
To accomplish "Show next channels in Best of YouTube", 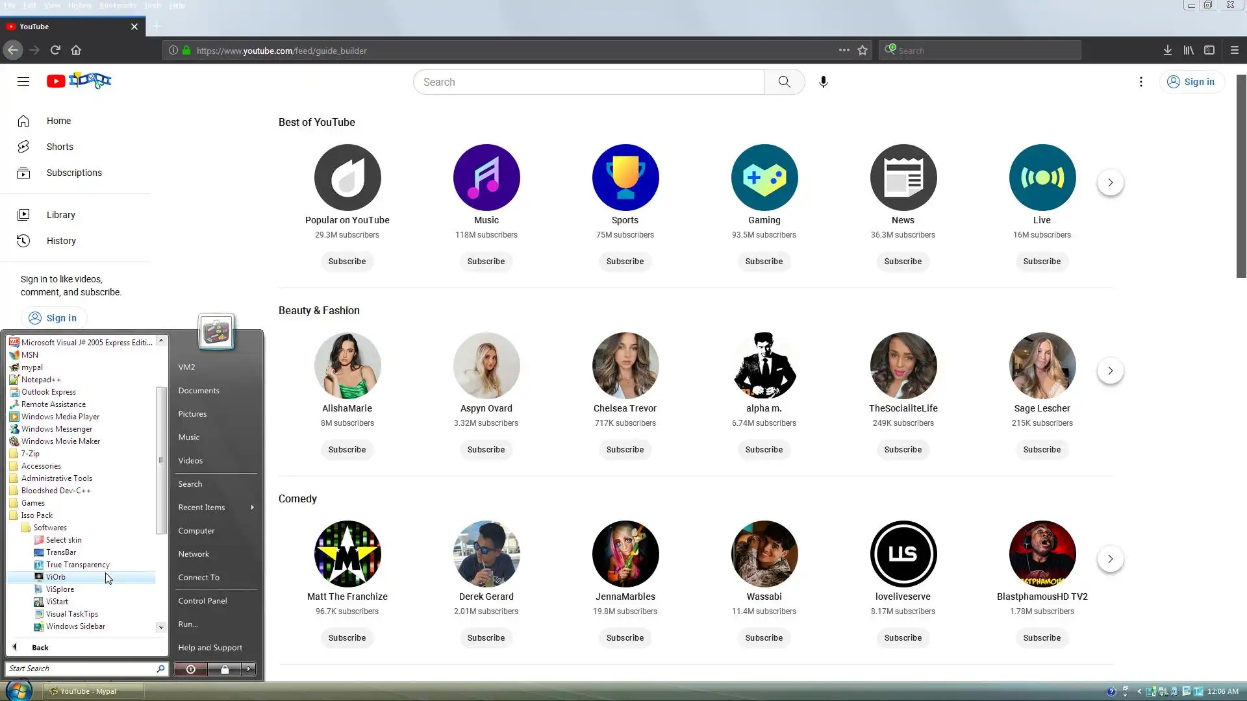I will [1110, 182].
